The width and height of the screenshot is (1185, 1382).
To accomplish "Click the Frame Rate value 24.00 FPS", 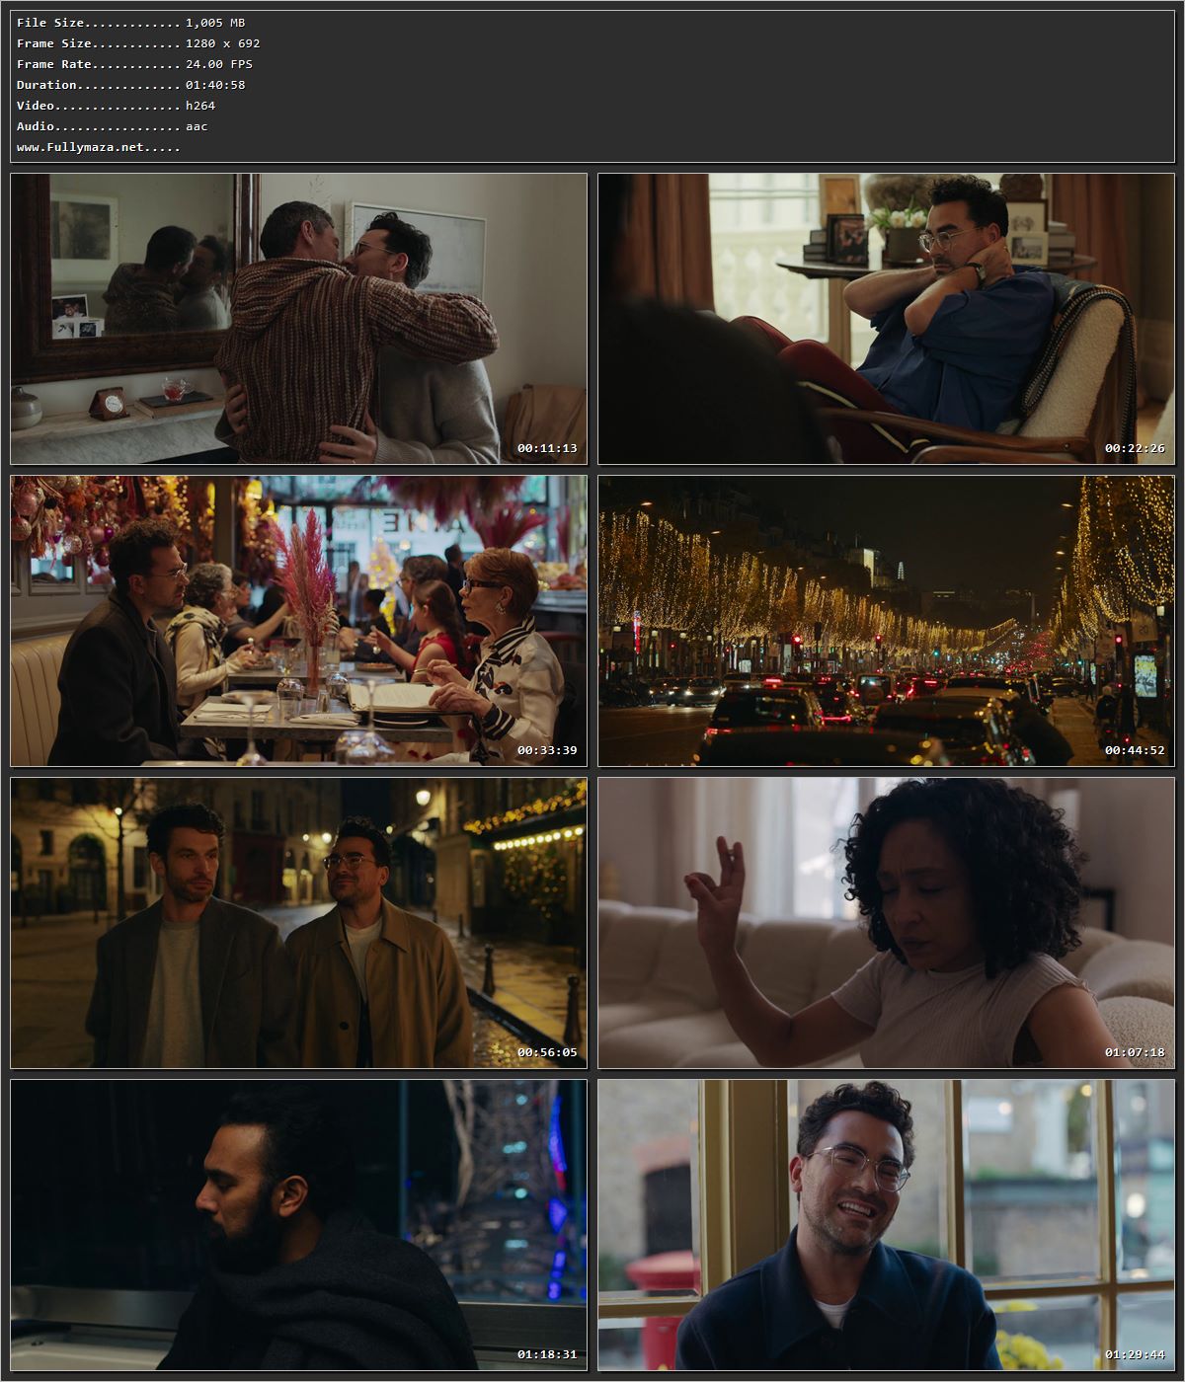I will click(x=219, y=64).
